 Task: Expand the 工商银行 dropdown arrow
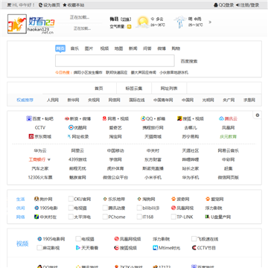click(x=49, y=159)
